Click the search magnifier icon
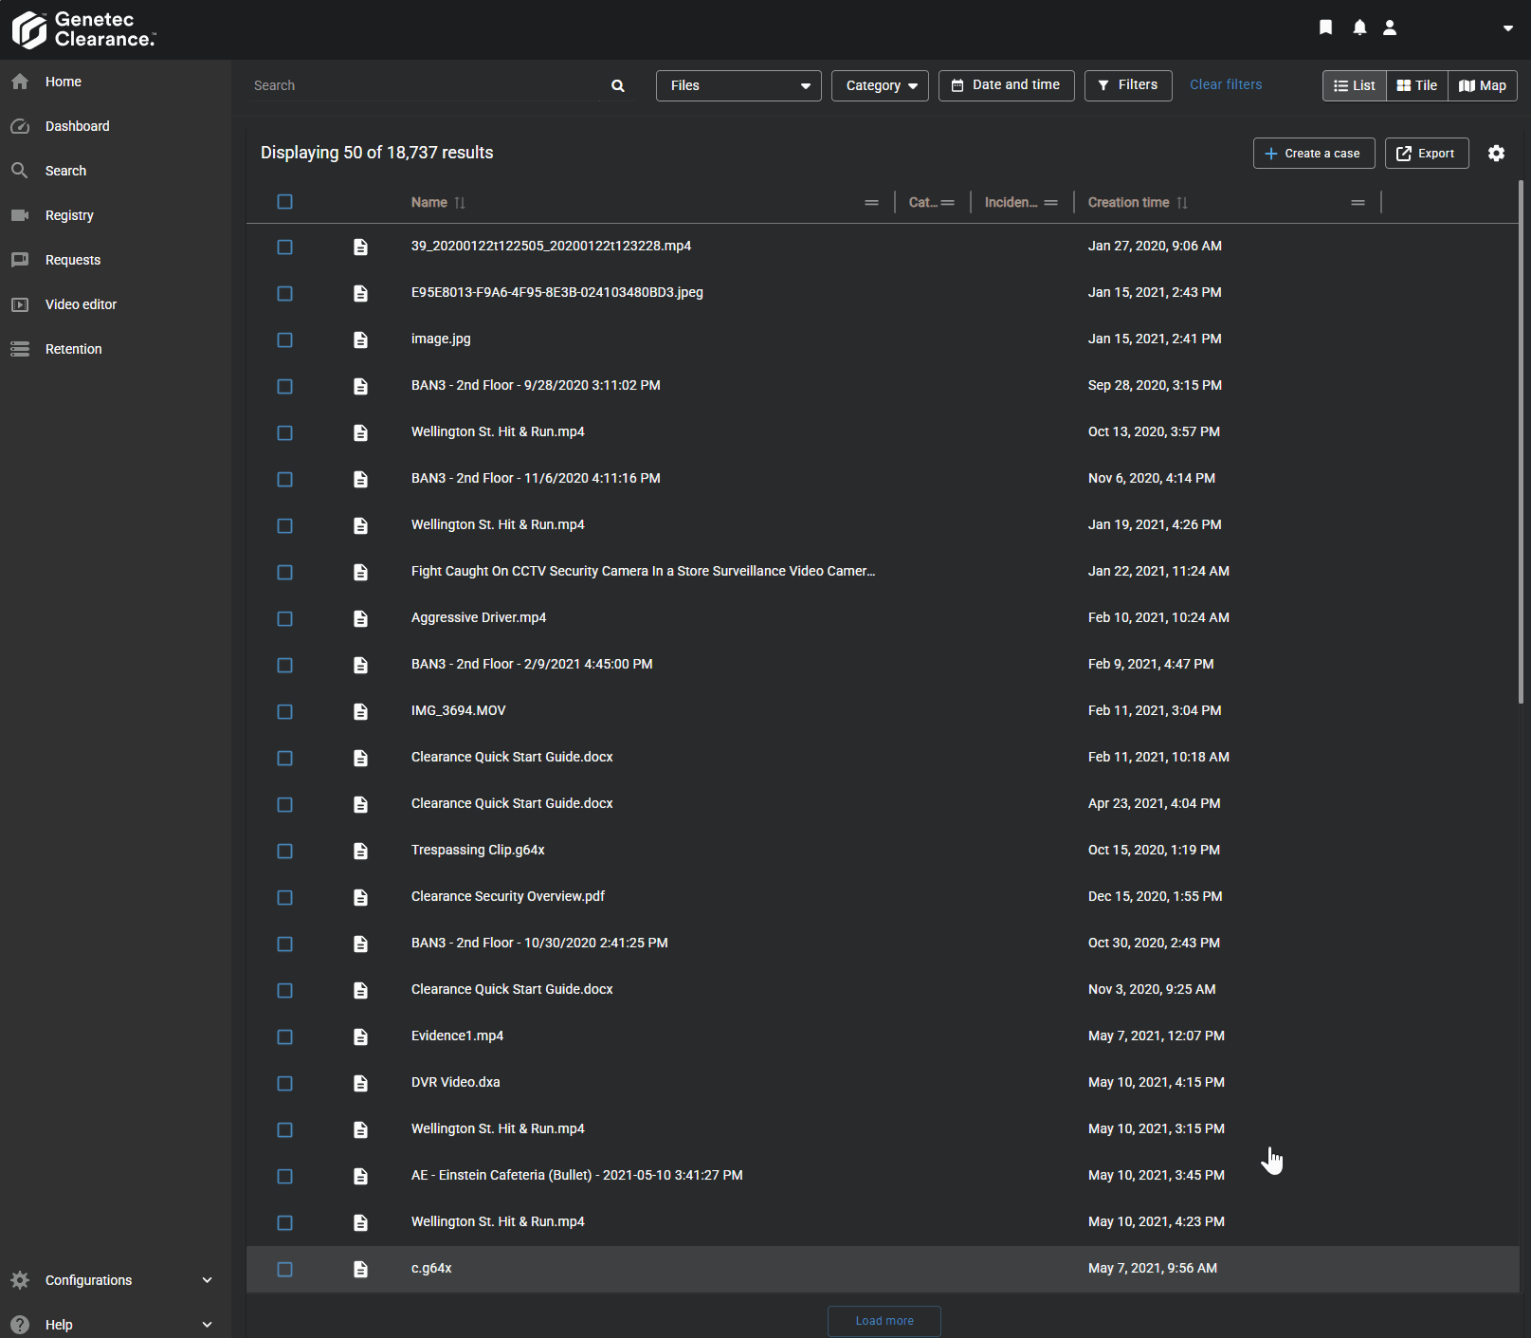Viewport: 1531px width, 1338px height. point(618,85)
